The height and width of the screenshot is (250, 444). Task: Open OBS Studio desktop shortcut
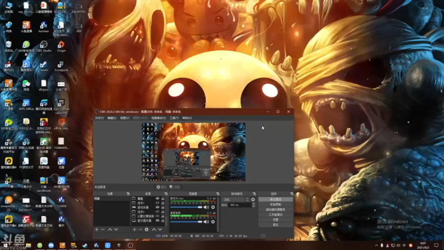(43, 44)
